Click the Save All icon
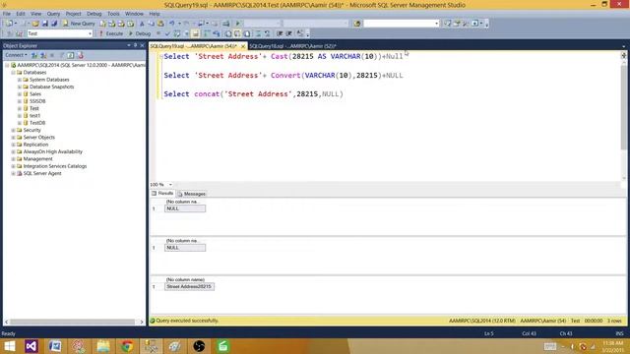This screenshot has height=354, width=630. tap(54, 24)
